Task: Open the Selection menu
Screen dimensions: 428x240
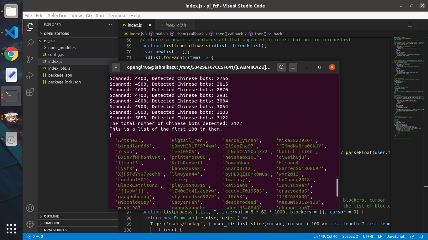Action: pos(58,16)
